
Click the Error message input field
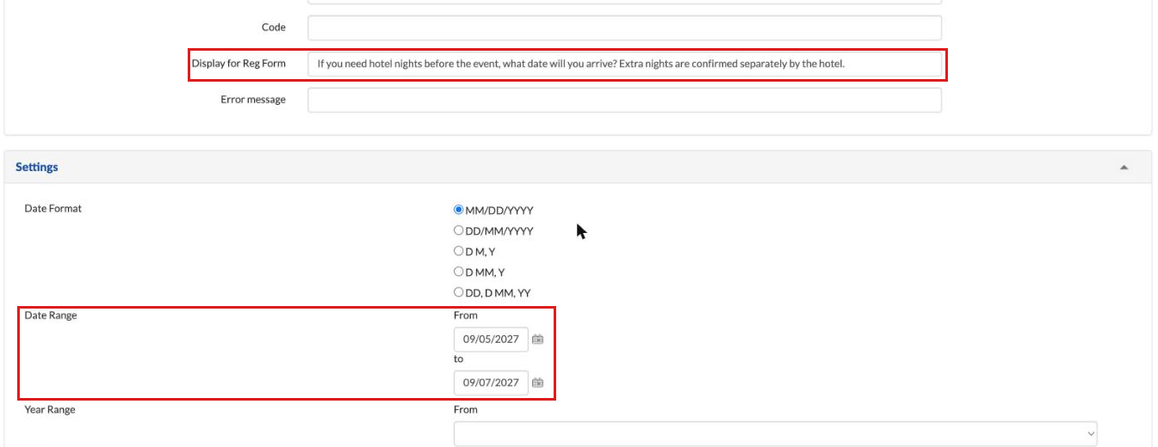coord(624,100)
